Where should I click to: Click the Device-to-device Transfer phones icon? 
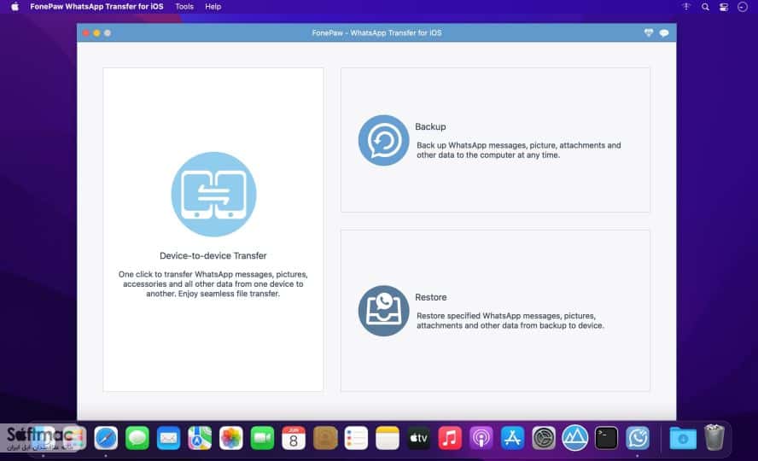click(213, 195)
